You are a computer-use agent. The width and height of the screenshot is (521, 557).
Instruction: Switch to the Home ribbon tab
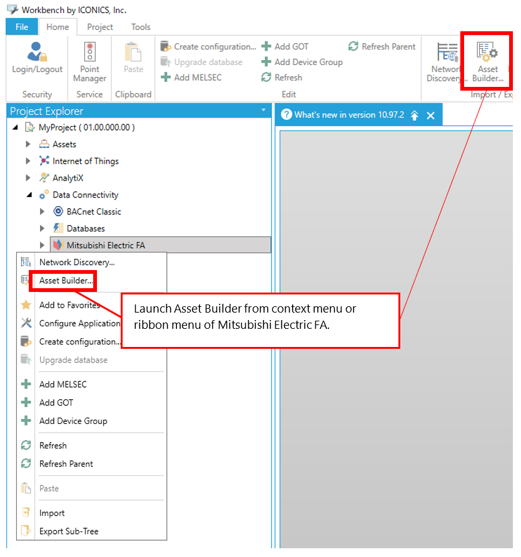pyautogui.click(x=58, y=27)
